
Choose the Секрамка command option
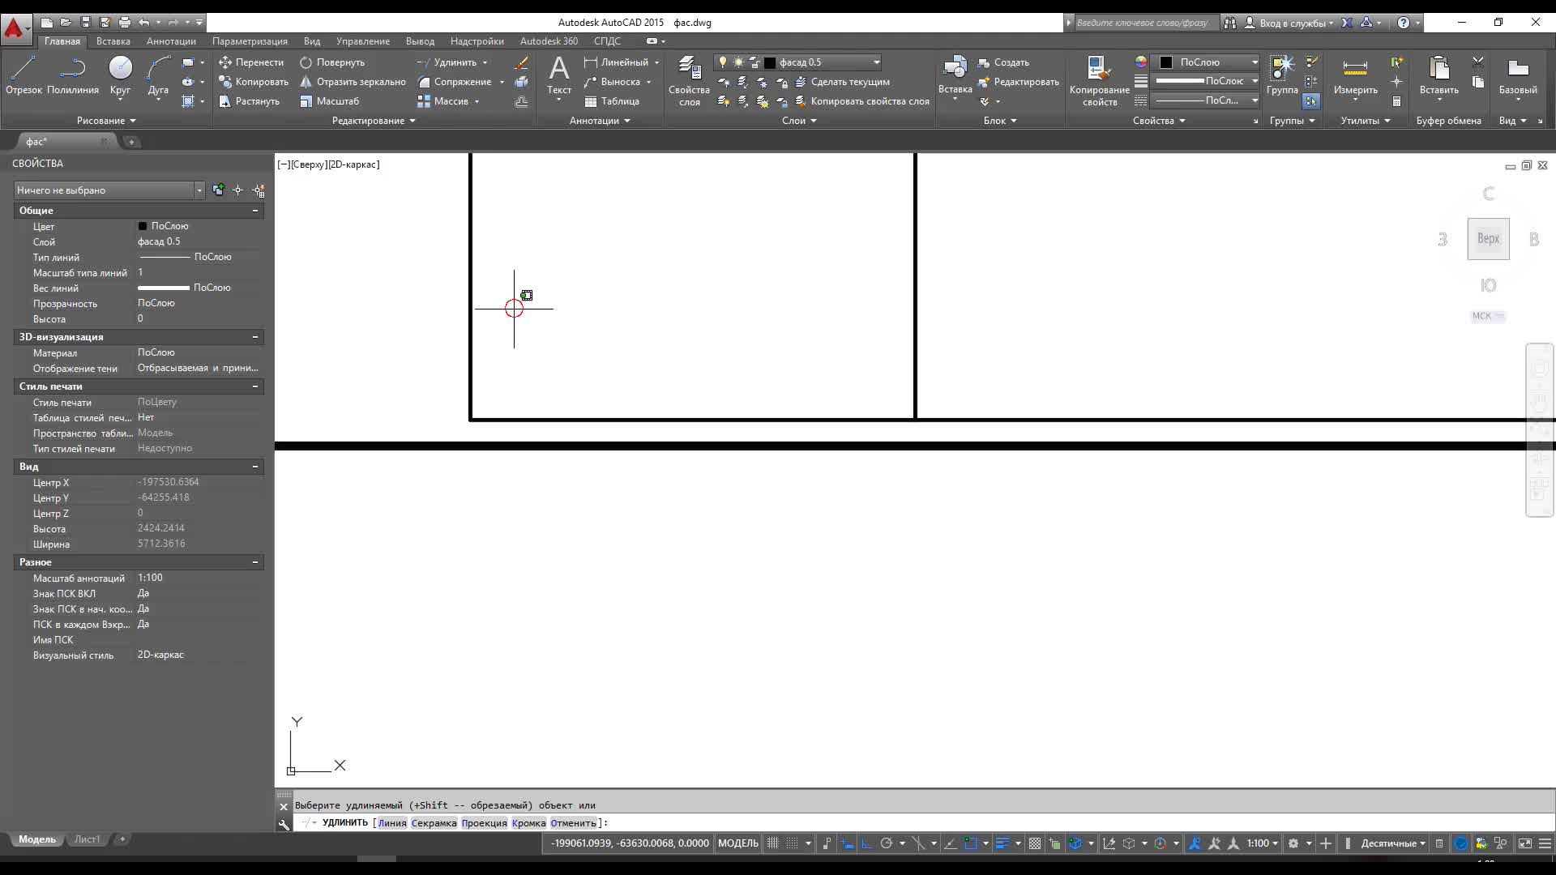click(434, 823)
